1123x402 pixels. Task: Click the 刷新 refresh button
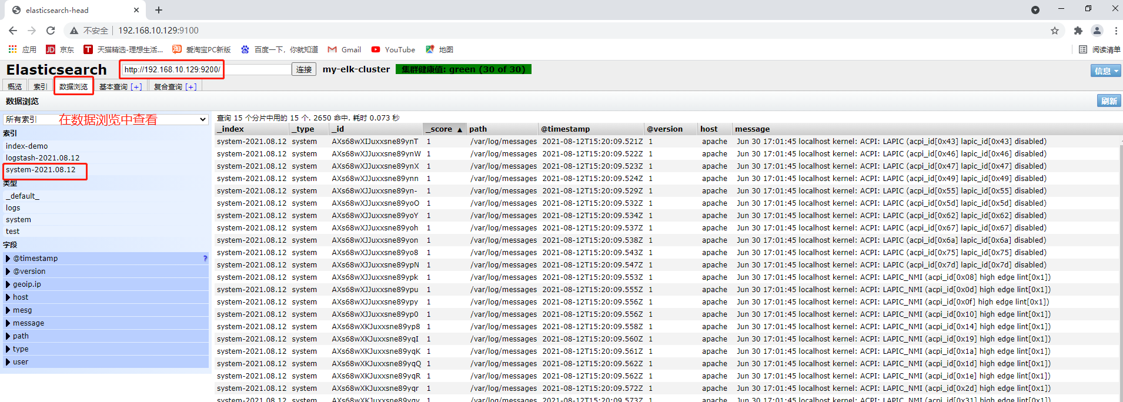(1109, 101)
